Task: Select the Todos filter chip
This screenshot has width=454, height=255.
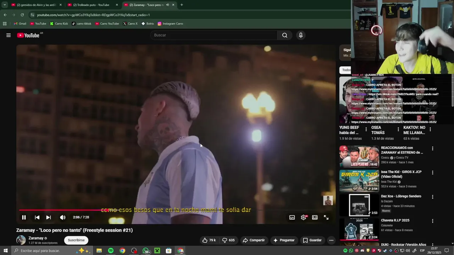Action: pyautogui.click(x=346, y=70)
